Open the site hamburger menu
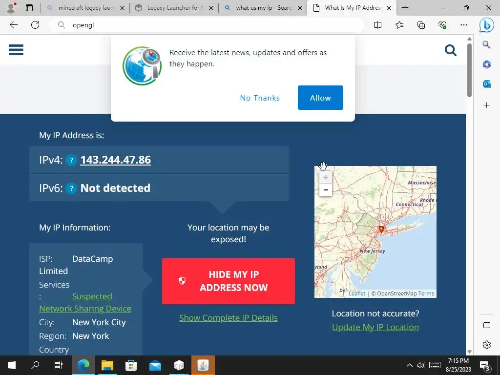The height and width of the screenshot is (375, 500). (16, 50)
